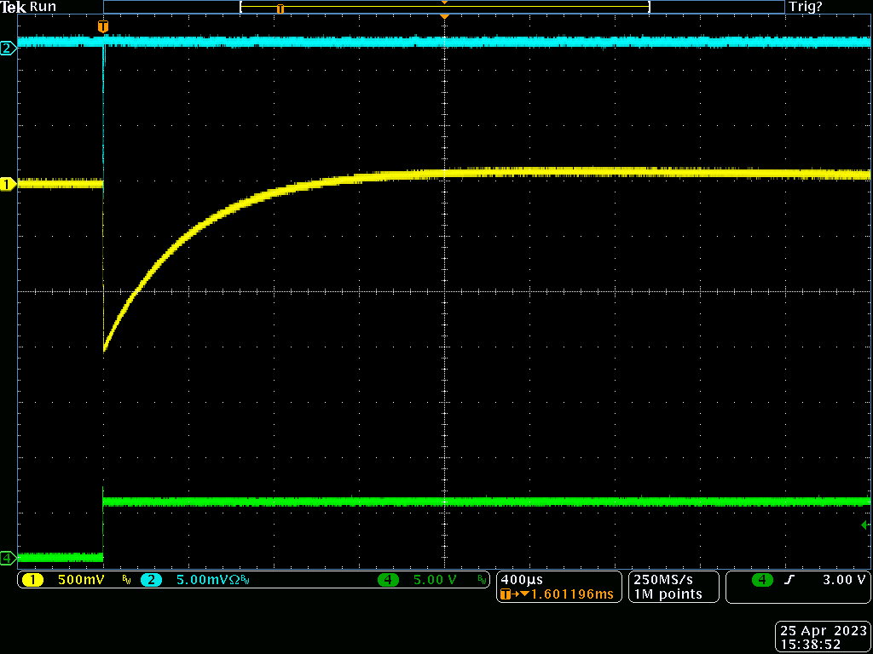Viewport: 873px width, 654px height.
Task: Click the green channel 4 ground marker on left edge
Action: (x=8, y=558)
